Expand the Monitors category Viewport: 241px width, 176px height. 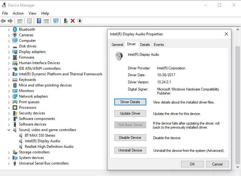[9, 91]
